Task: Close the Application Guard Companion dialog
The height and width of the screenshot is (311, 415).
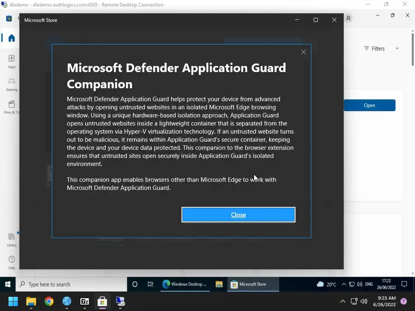Action: click(238, 215)
